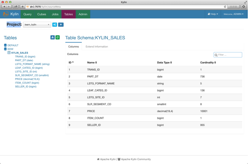Select TRANS_ID (bigint) in tree

point(25,56)
